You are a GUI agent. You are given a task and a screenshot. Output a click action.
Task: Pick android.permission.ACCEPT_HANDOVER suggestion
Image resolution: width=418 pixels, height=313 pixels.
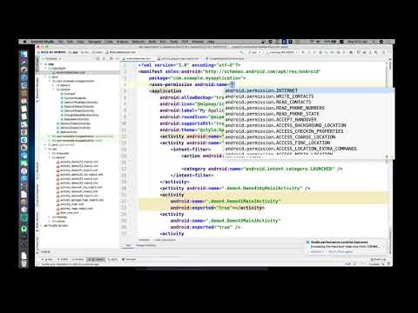308,119
